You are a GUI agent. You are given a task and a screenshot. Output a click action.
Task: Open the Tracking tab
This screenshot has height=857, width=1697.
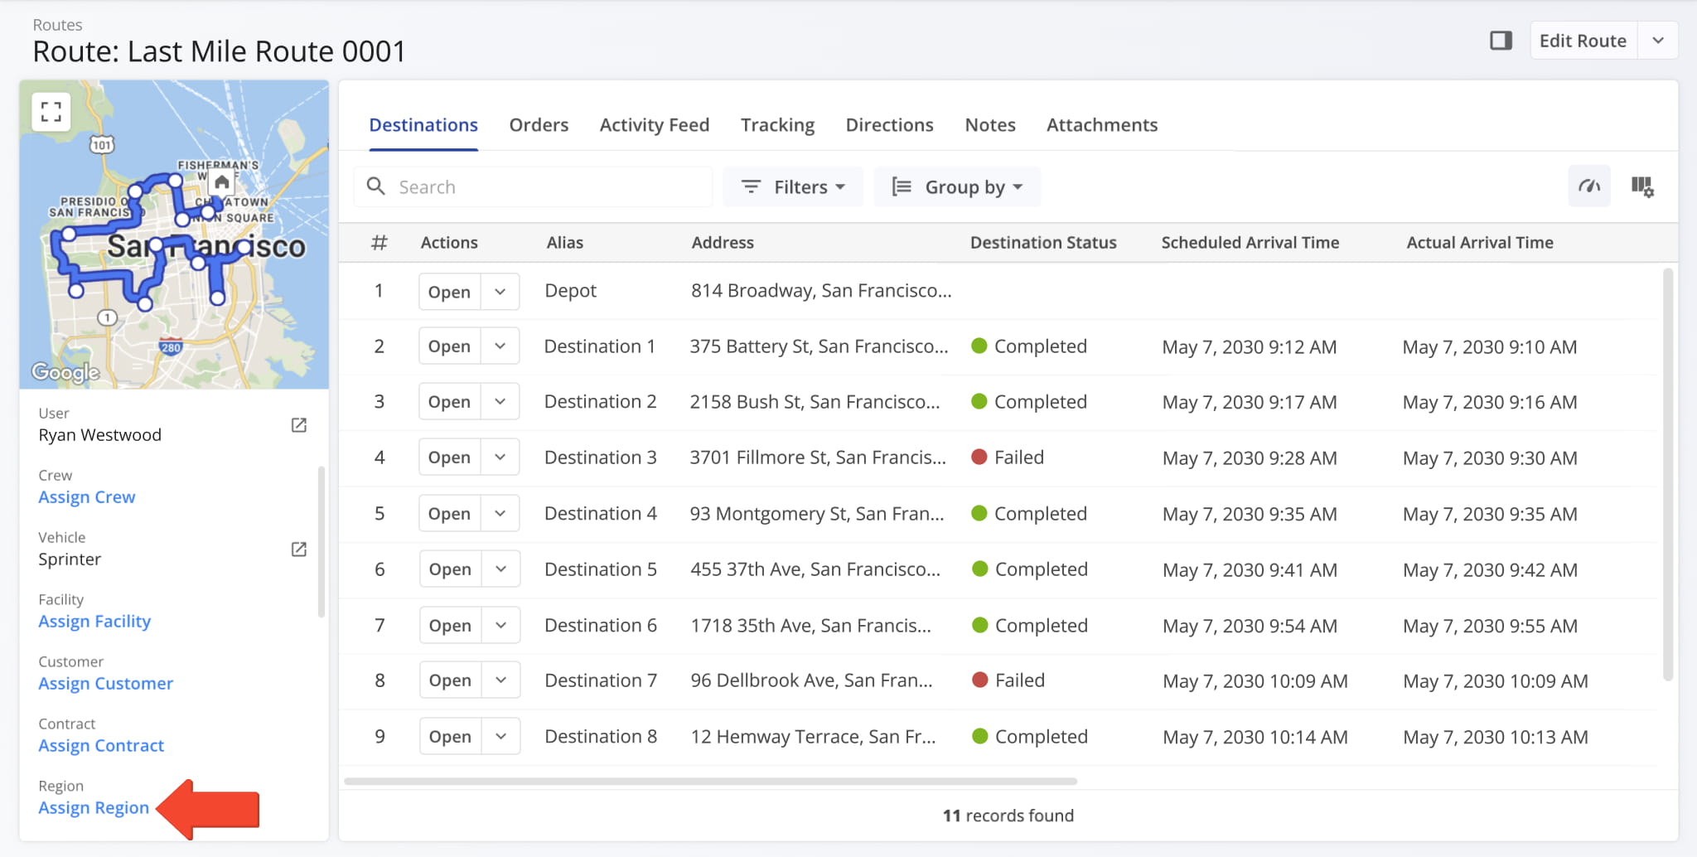777,125
